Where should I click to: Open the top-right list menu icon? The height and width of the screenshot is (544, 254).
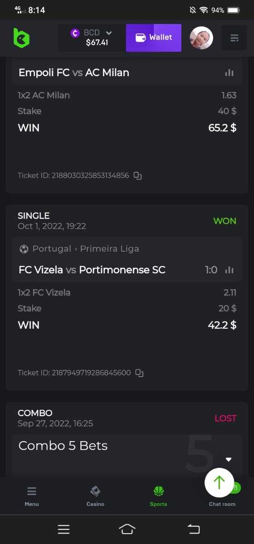tap(234, 38)
